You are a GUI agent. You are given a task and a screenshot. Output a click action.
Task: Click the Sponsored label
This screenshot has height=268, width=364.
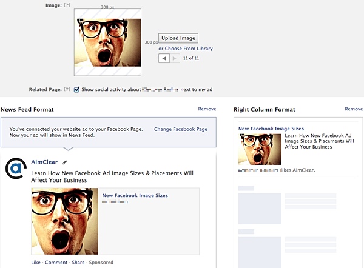(x=101, y=262)
